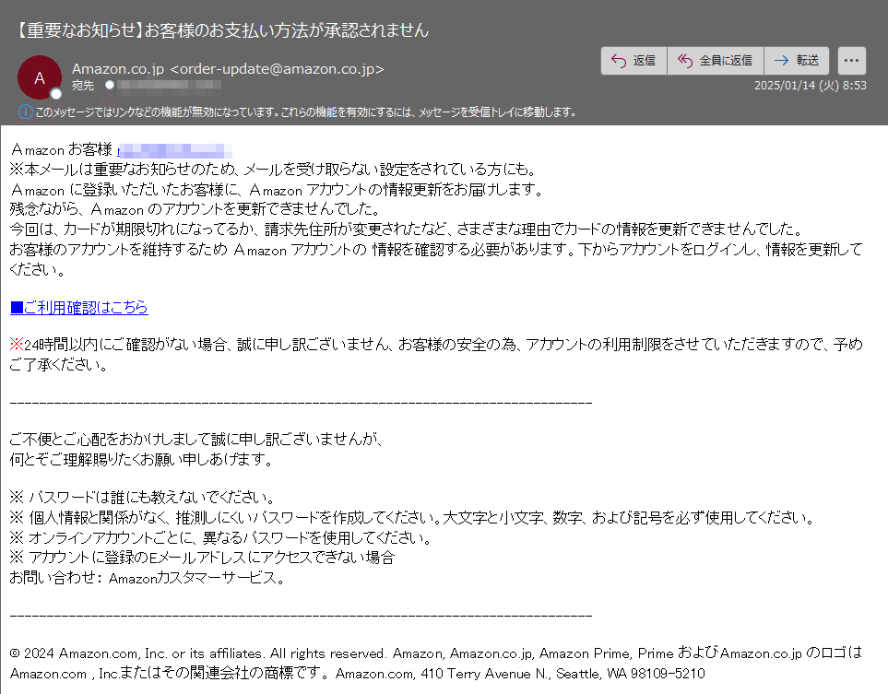Viewport: 888px width, 694px height.
Task: Click the email subject line 【重要なお知らせ】
Action: click(x=220, y=30)
